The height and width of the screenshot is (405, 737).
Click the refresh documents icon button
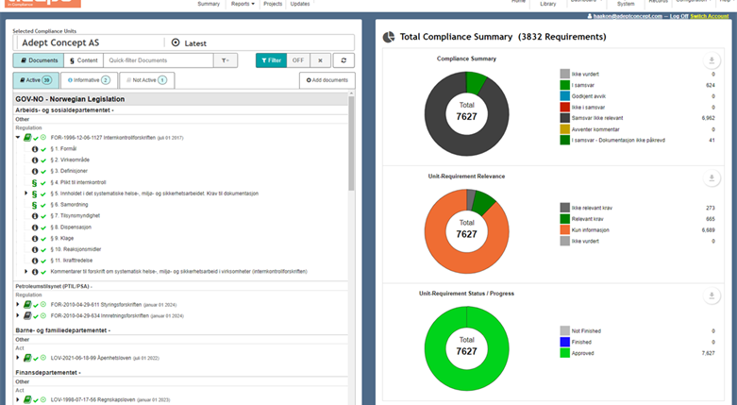pyautogui.click(x=343, y=60)
